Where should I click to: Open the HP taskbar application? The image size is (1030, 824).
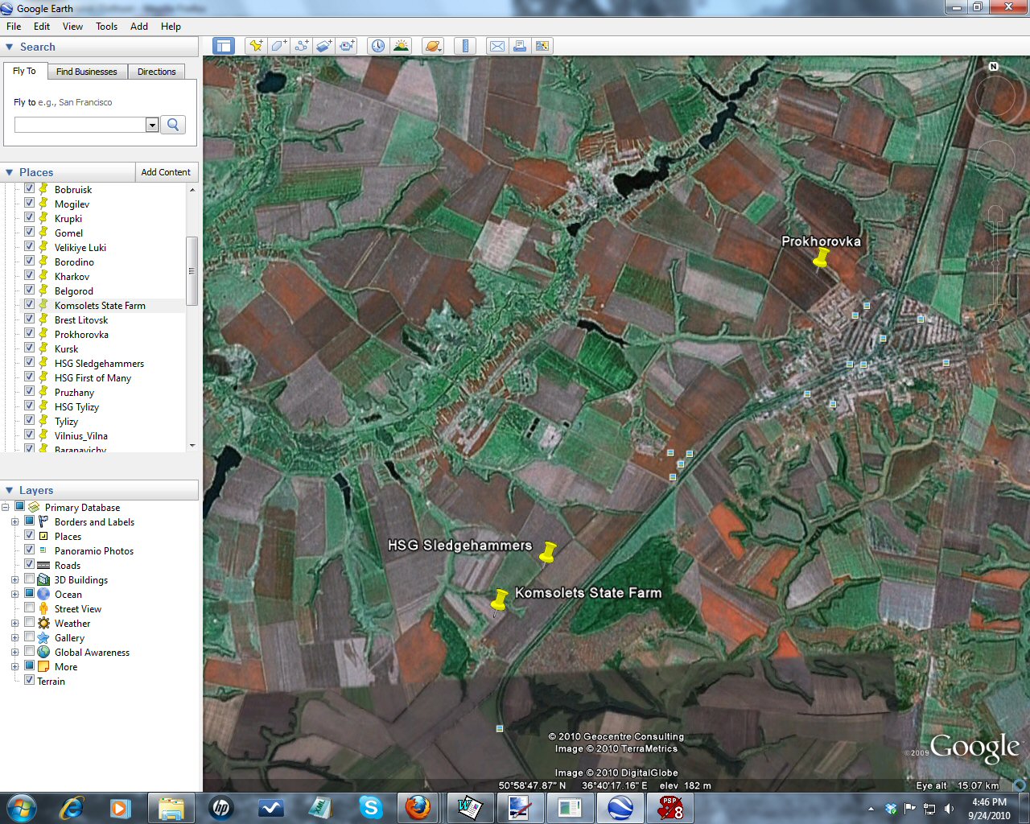(220, 807)
